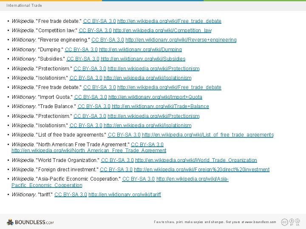The image size is (306, 229).
Task: Open the Reverse+engineering Wiktionary URL
Action: click(x=181, y=40)
